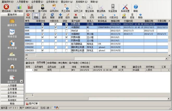Toggle 收款状态 checkbox for order 000912

point(42,41)
